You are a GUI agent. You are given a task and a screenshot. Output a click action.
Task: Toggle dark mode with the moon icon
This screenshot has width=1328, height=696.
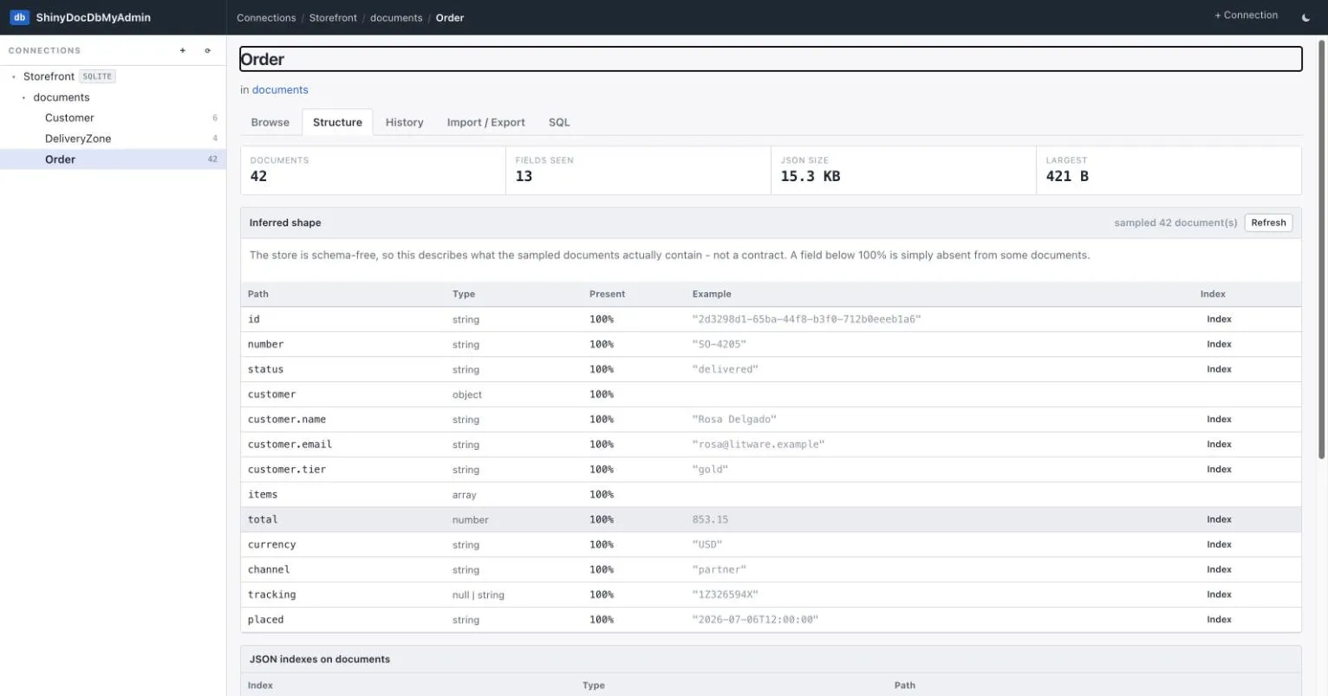[x=1306, y=17]
